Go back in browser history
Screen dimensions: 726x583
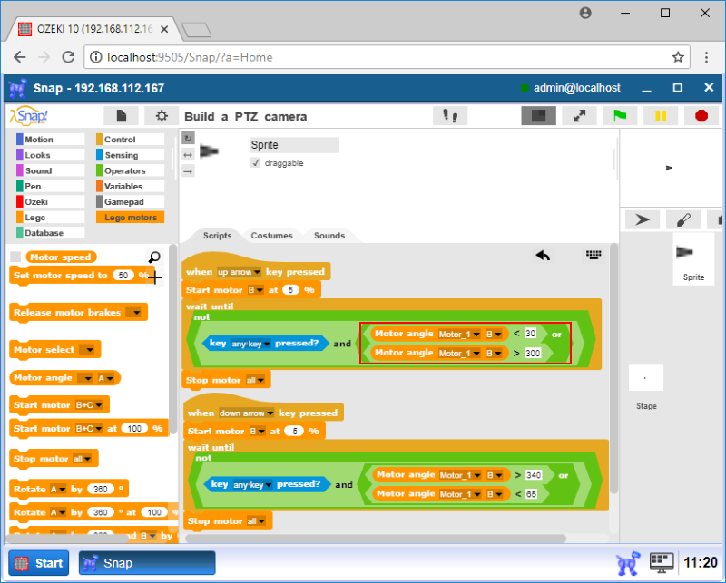click(19, 57)
